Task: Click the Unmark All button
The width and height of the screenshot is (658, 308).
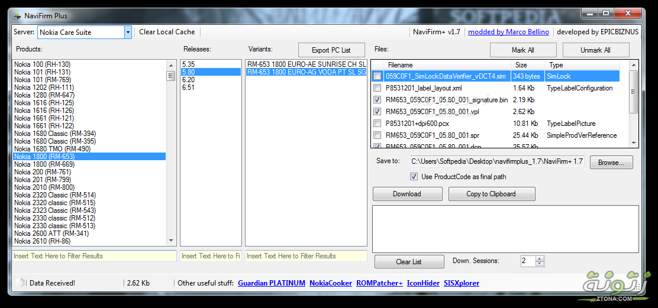Action: [x=595, y=50]
